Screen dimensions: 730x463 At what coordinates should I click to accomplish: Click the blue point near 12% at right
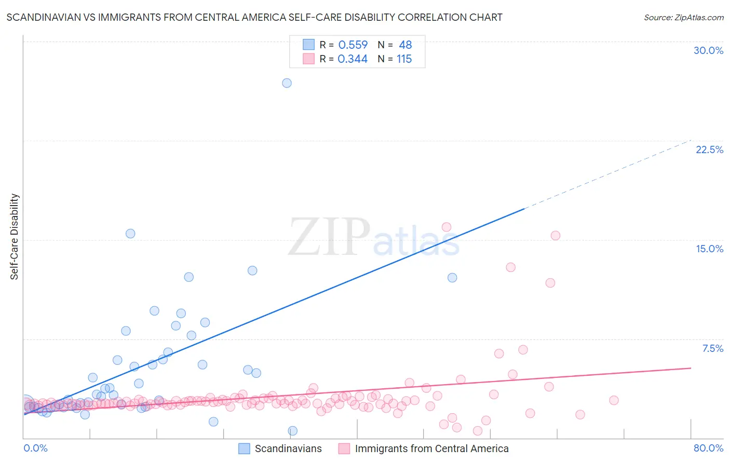pyautogui.click(x=452, y=278)
